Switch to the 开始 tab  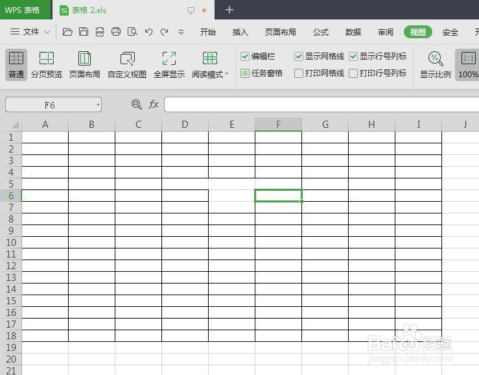click(x=207, y=32)
